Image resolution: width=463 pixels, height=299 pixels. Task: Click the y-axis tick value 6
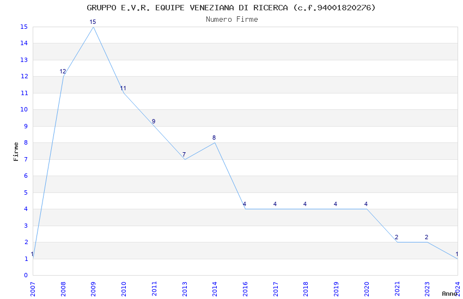point(26,176)
